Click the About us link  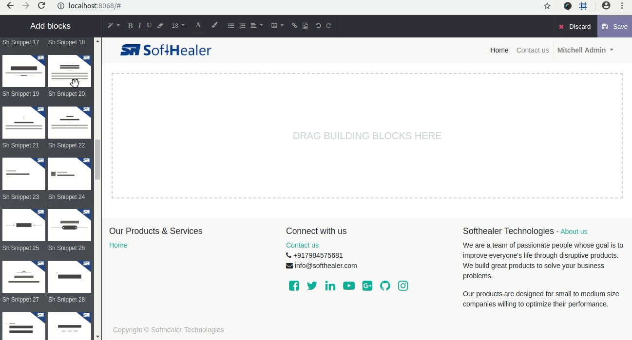(574, 232)
